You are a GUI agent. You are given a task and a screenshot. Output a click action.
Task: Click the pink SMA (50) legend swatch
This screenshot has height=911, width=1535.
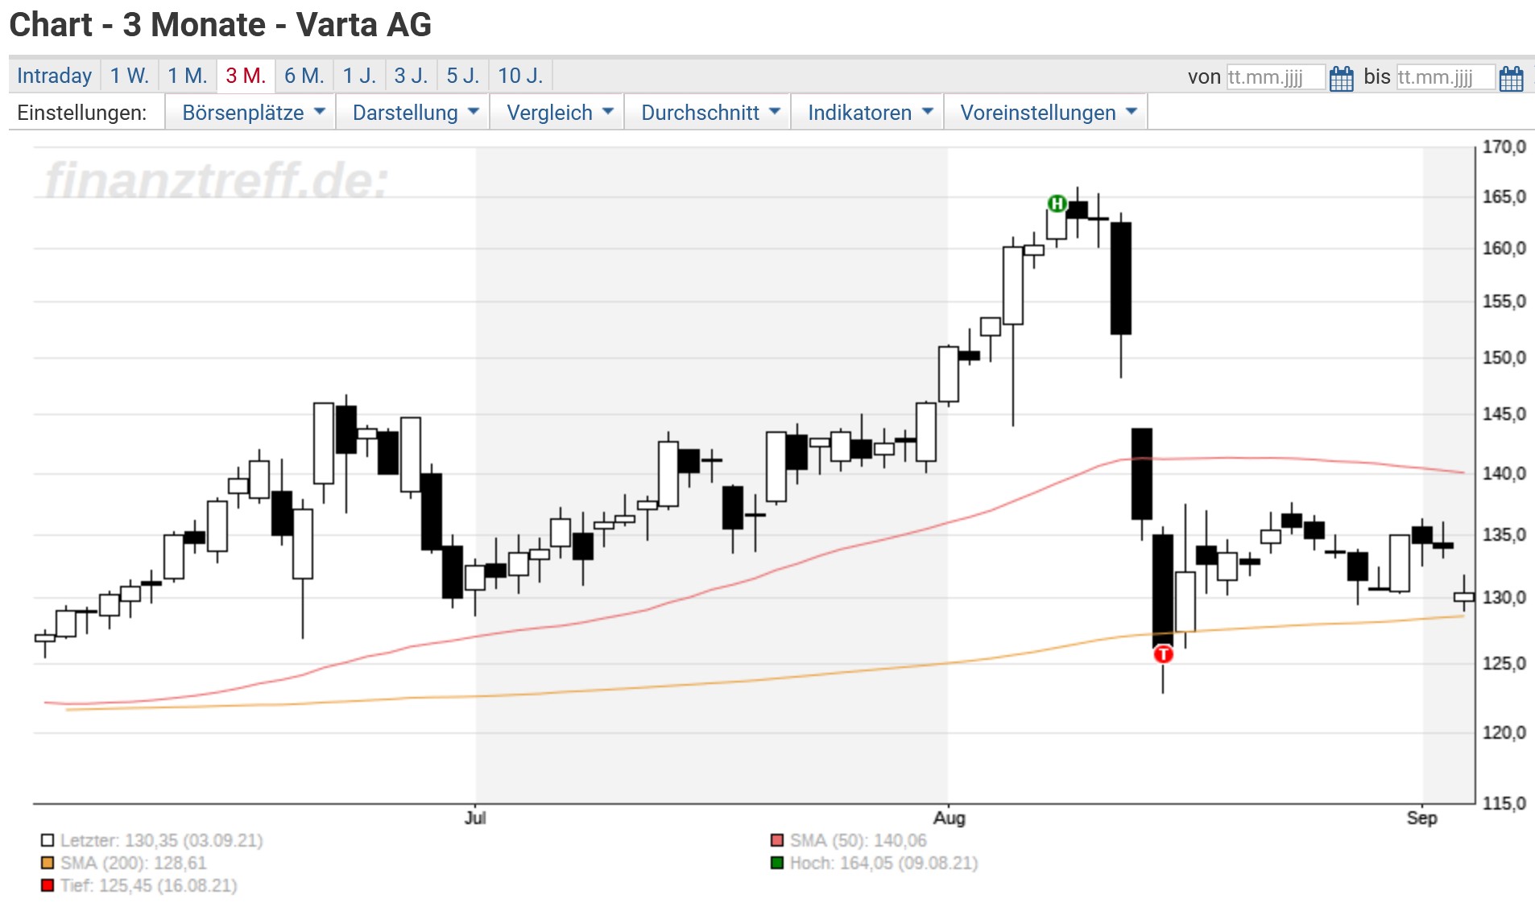pyautogui.click(x=777, y=840)
